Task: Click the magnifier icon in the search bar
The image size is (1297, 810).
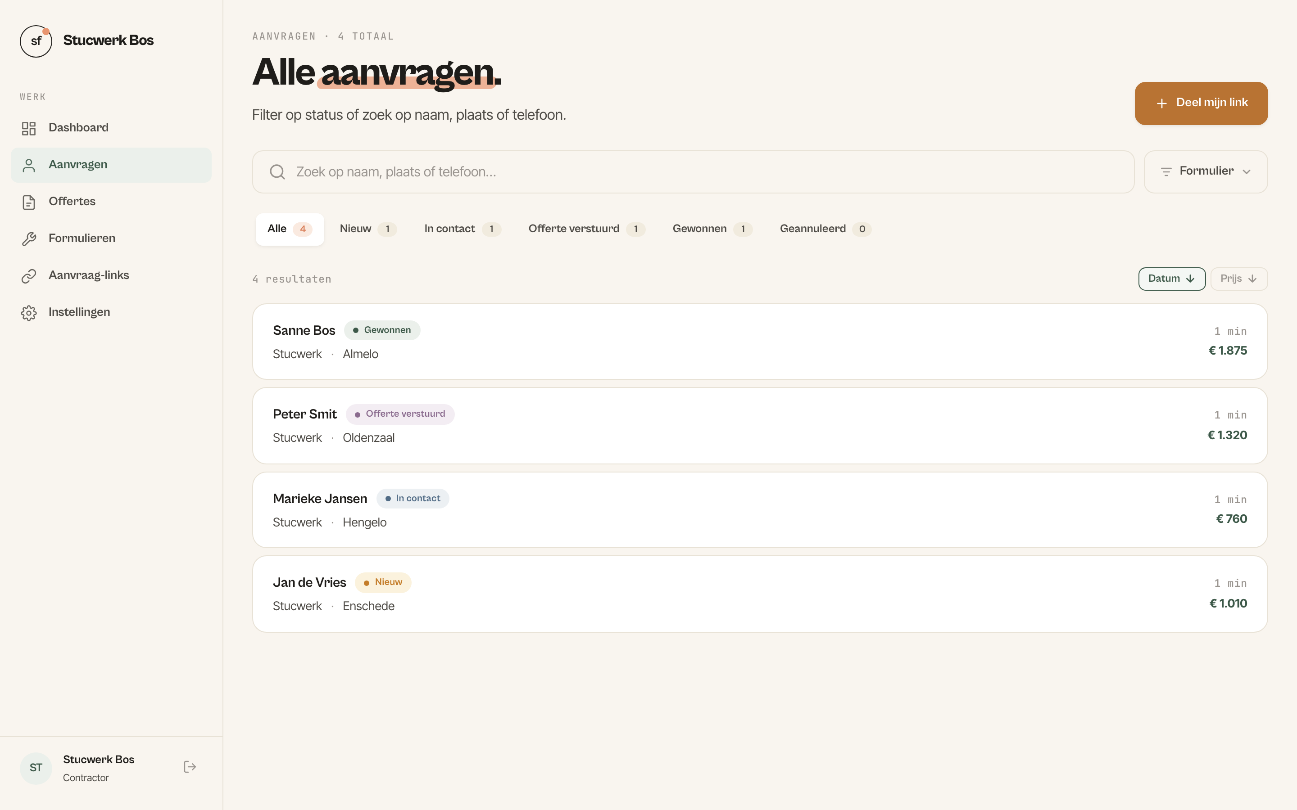Action: coord(277,172)
